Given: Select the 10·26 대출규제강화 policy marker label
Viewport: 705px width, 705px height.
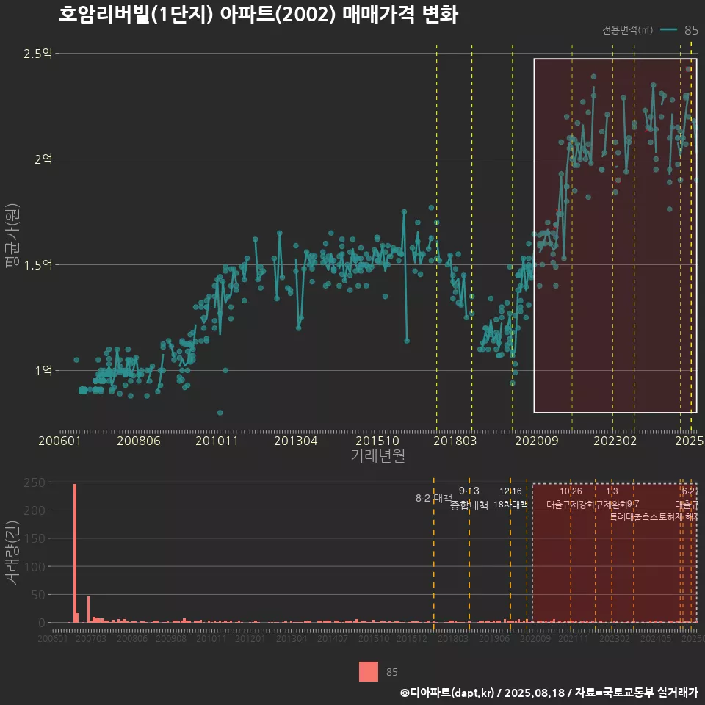Looking at the screenshot, I should point(571,498).
